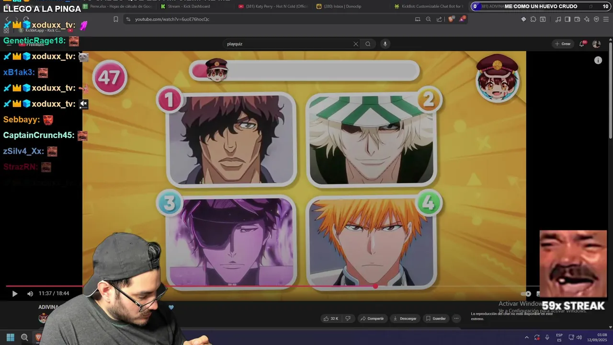Open the site settings icon in address bar
This screenshot has height=345, width=613.
[127, 19]
